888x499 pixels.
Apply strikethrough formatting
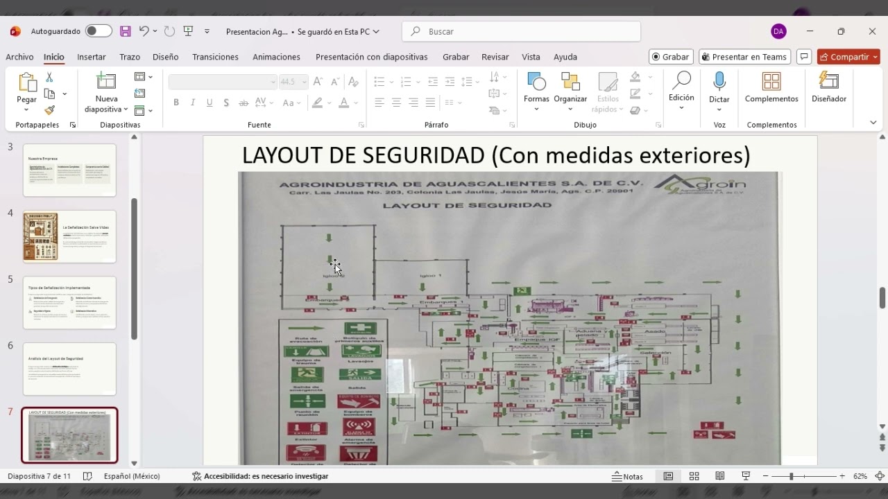point(244,103)
